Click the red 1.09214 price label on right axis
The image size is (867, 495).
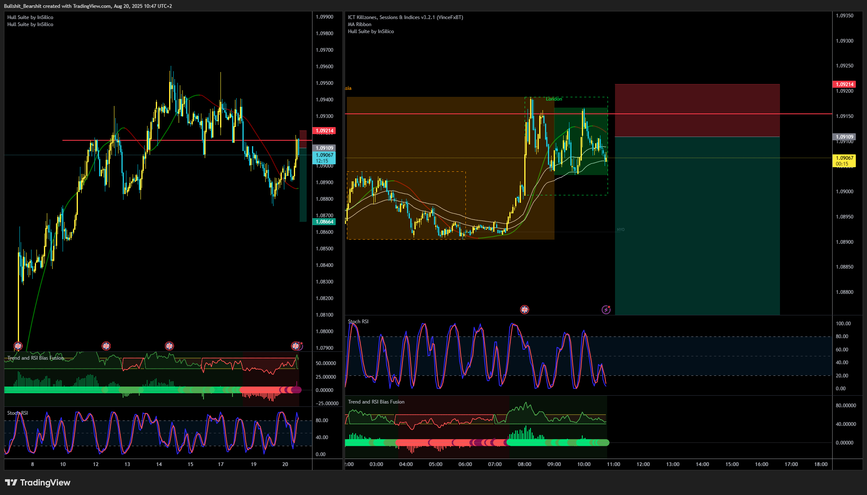[x=844, y=84]
